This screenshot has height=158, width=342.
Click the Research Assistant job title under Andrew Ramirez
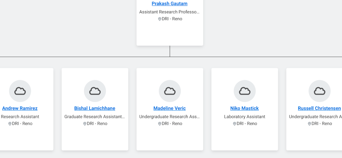20,117
